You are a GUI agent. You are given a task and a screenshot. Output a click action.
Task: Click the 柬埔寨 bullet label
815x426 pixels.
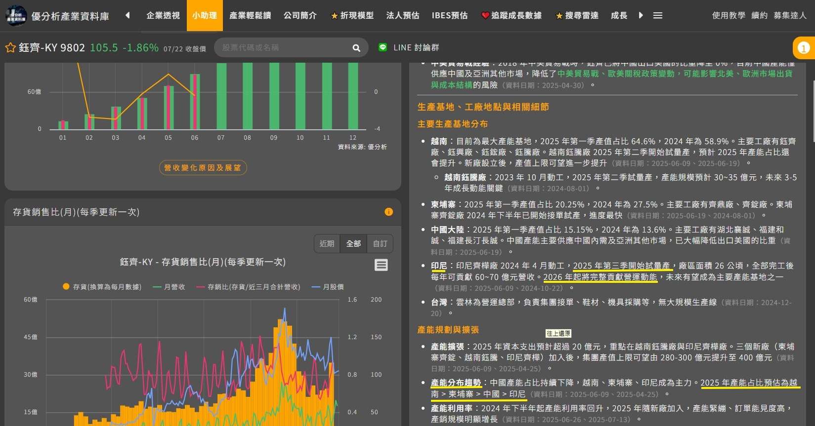[x=443, y=204]
